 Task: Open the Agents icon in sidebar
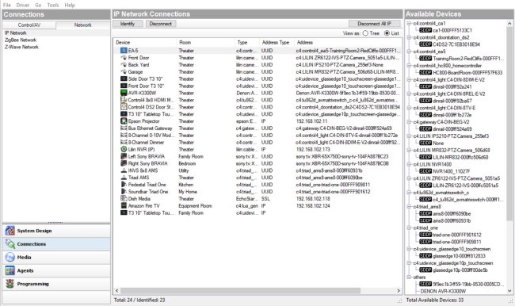[10, 270]
